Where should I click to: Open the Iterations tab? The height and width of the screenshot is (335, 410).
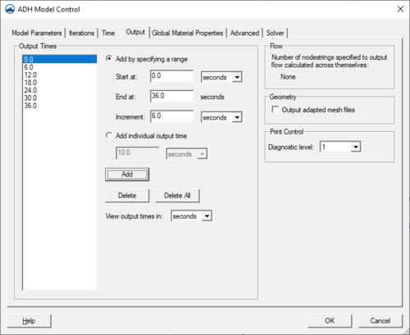pos(81,33)
